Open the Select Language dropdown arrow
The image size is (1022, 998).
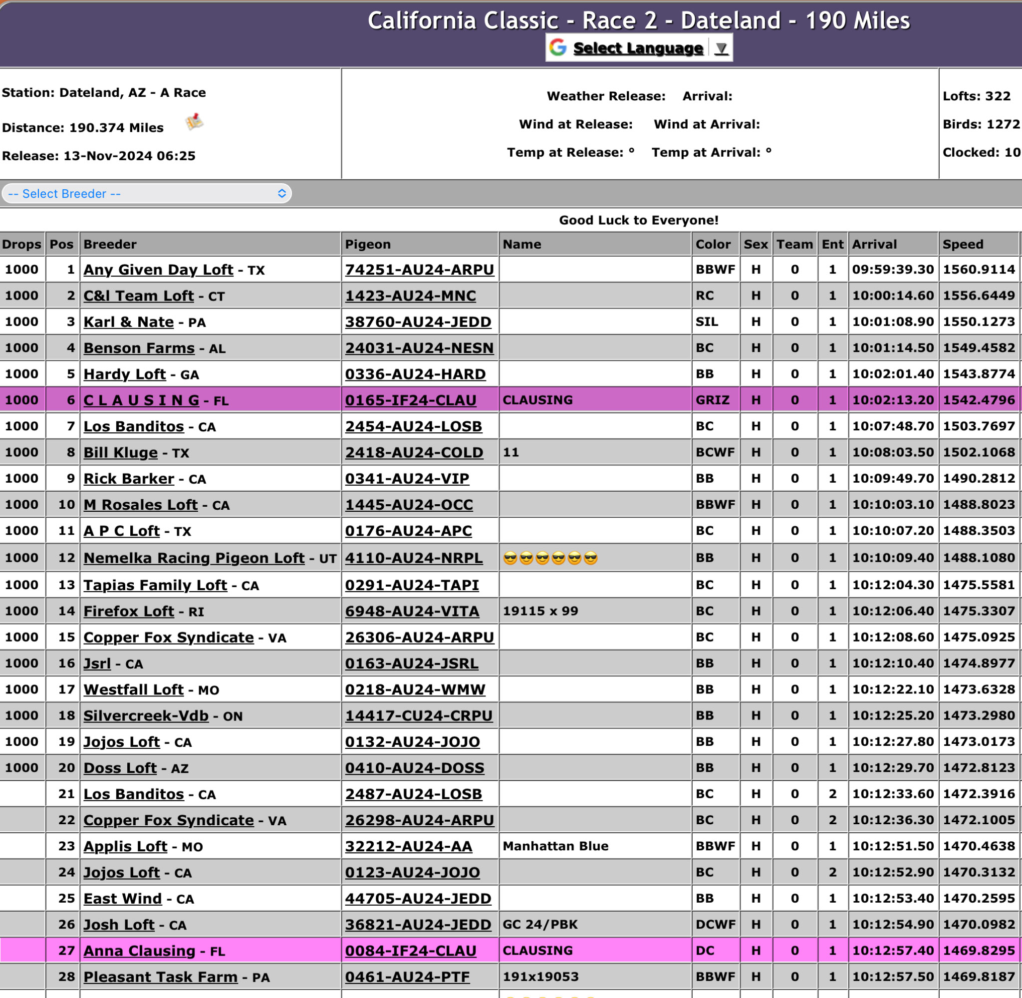pos(721,48)
